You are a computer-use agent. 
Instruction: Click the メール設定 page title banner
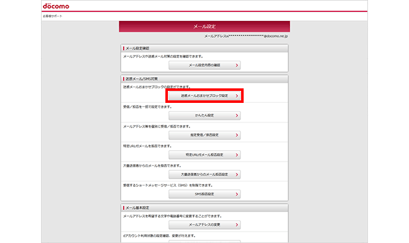click(204, 27)
